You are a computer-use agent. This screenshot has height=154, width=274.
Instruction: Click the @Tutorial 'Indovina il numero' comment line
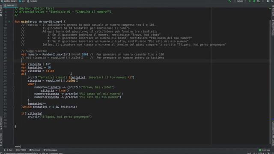coord(63,12)
